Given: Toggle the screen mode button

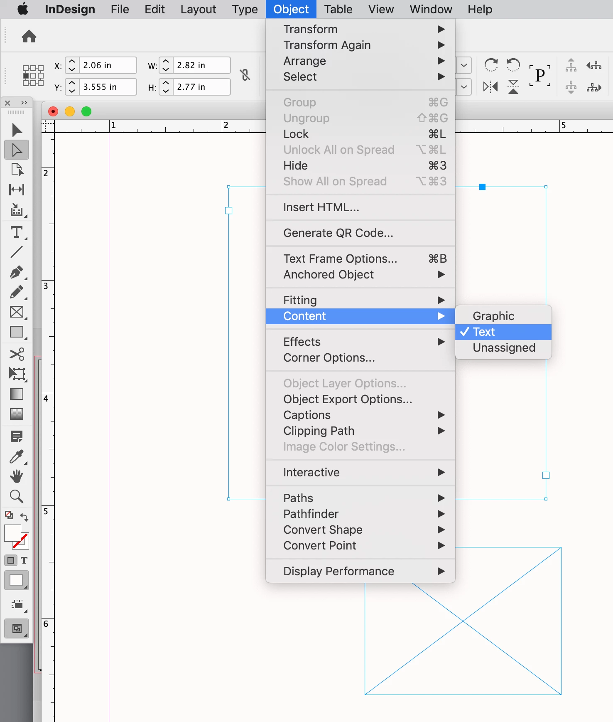Looking at the screenshot, I should tap(17, 628).
